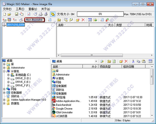The width and height of the screenshot is (156, 124).
Task: Click the yellow tag edit icon in image toolbar
Action: [71, 20]
